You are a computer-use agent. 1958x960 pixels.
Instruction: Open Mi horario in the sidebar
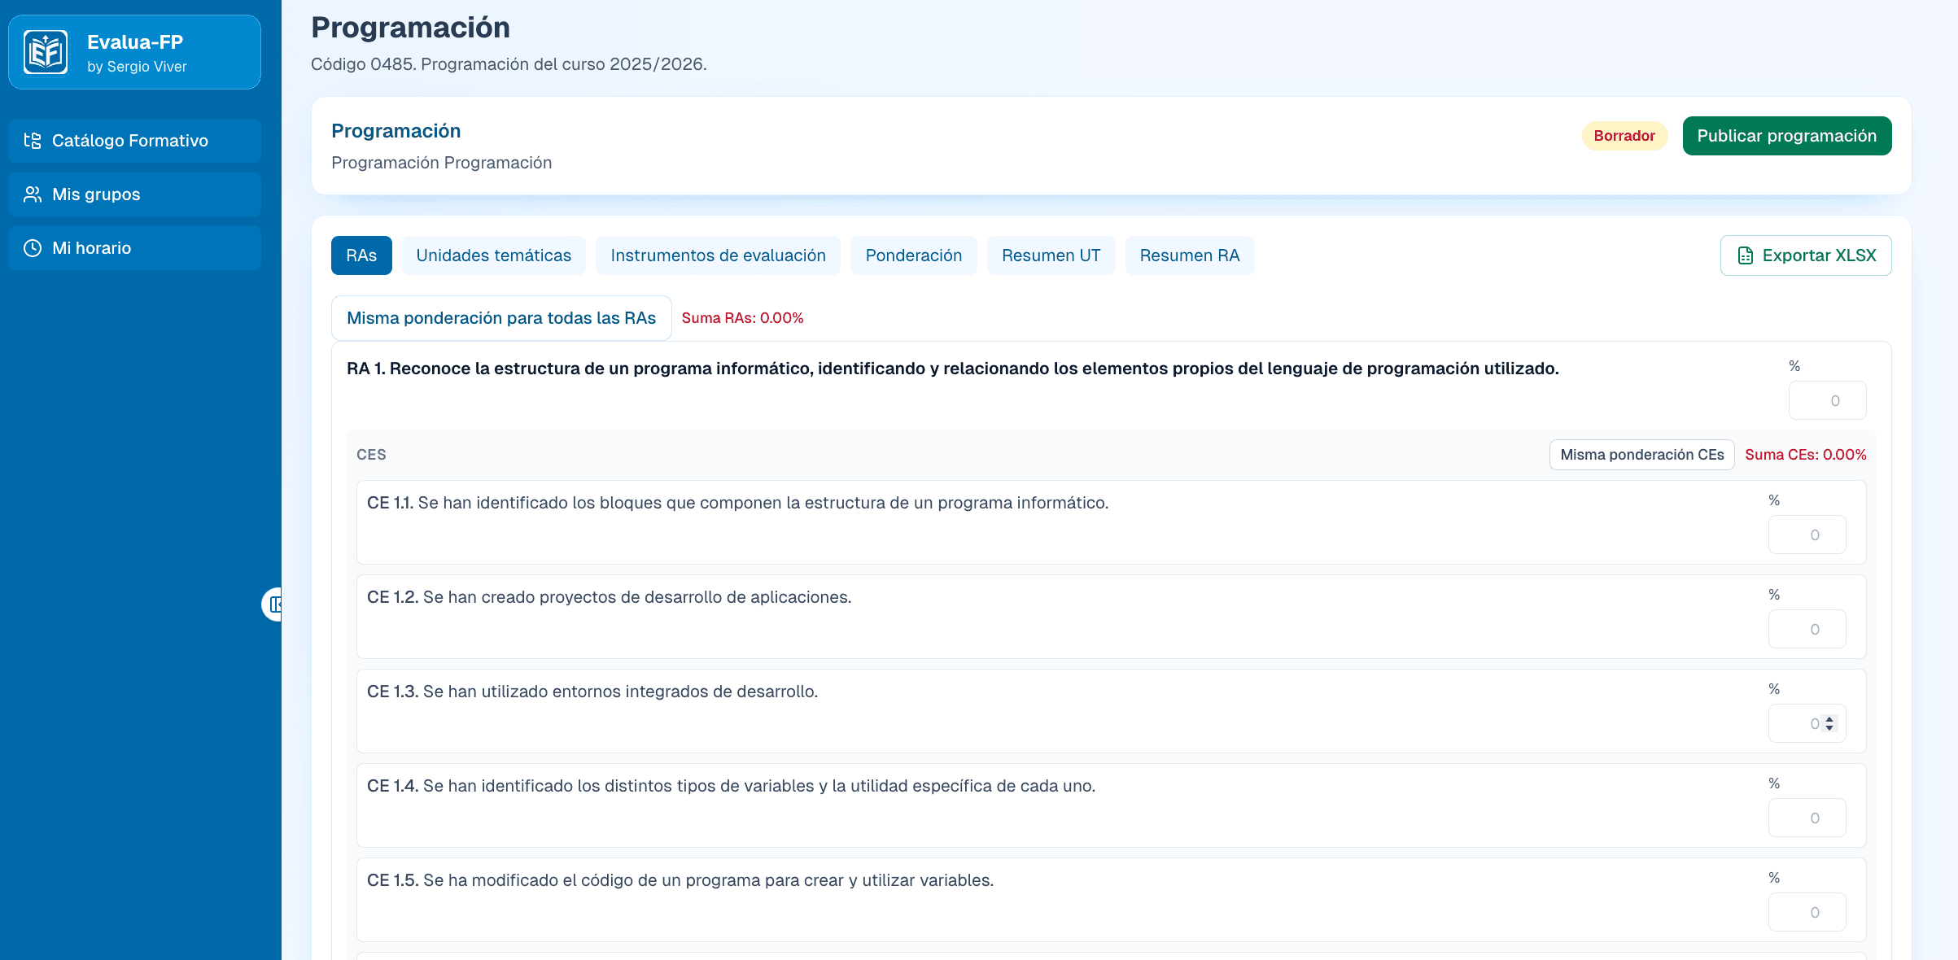(x=134, y=248)
